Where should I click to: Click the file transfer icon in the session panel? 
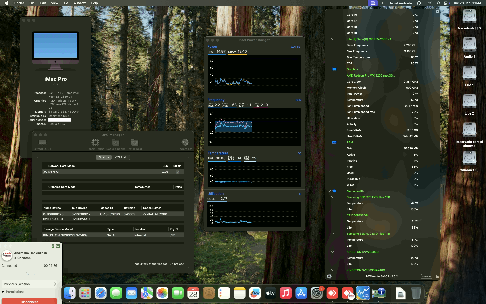pyautogui.click(x=26, y=274)
